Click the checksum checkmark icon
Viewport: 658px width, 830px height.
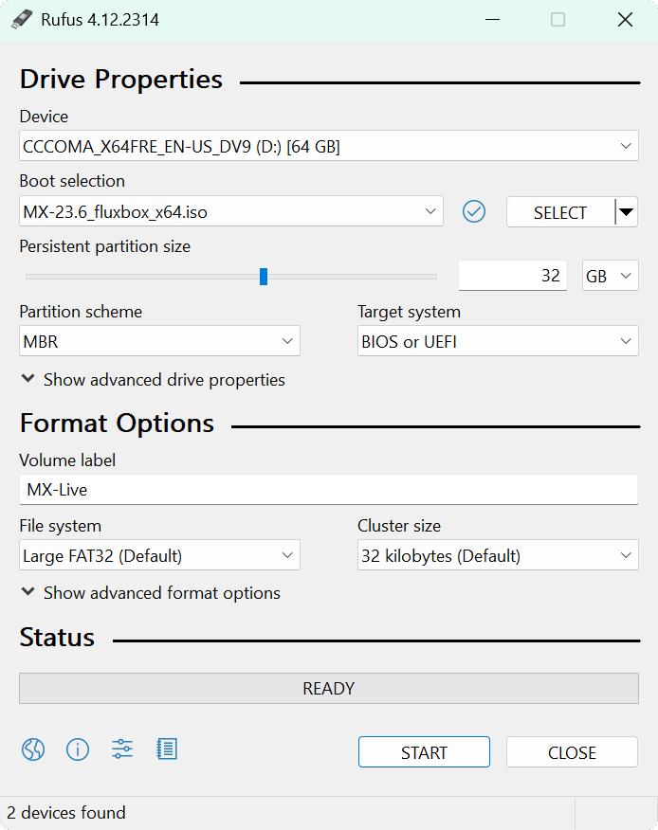[x=474, y=212]
